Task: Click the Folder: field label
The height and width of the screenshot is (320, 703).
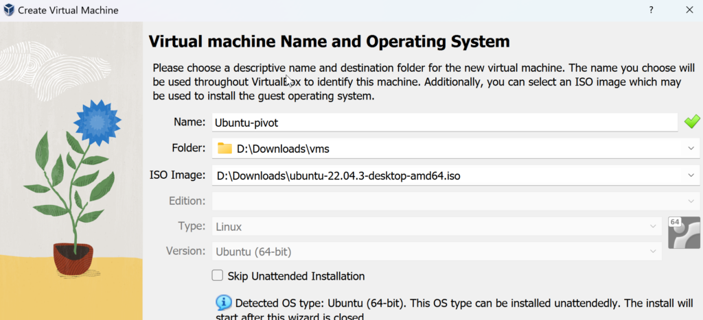Action: 188,148
